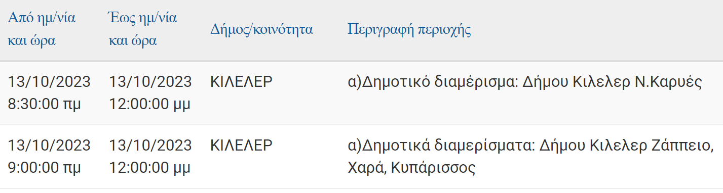This screenshot has width=723, height=193.
Task: Click ΚΙΛΕΛΕΡ in the 8:30 outage row
Action: coord(241,81)
